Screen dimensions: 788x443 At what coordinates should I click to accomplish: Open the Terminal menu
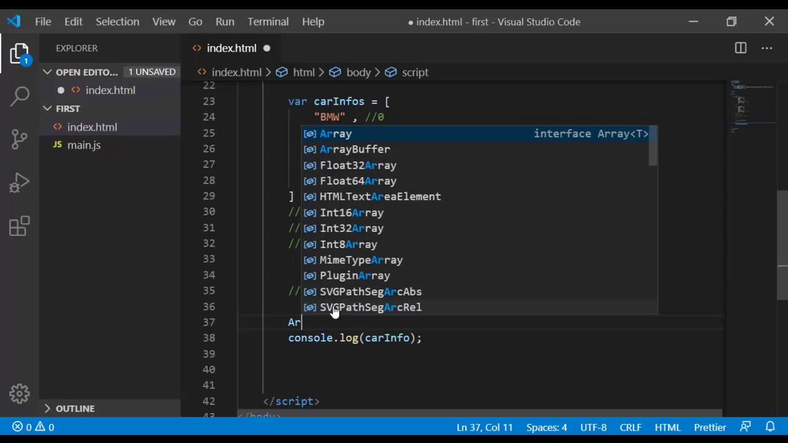pos(268,22)
